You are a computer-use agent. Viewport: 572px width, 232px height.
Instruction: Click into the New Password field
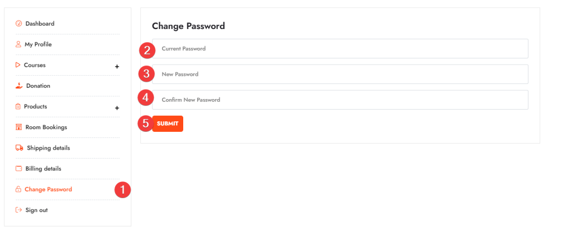(340, 75)
